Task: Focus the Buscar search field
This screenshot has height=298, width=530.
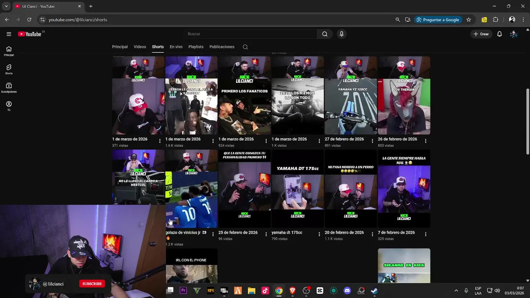Action: pyautogui.click(x=251, y=34)
